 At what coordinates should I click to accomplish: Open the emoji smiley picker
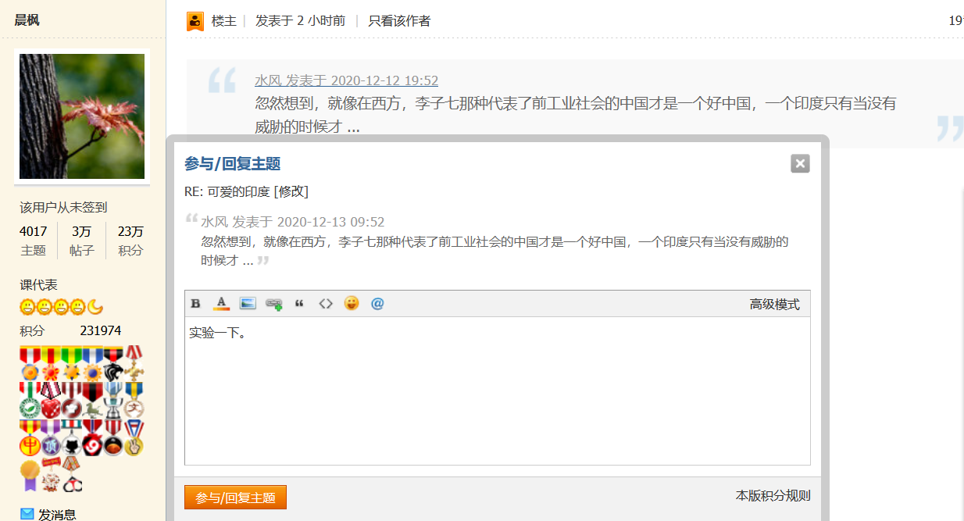point(352,303)
